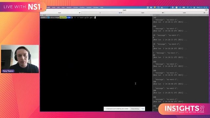Open the Scripts menu
Image resolution: width=210 pixels, height=118 pixels.
tap(76, 7)
